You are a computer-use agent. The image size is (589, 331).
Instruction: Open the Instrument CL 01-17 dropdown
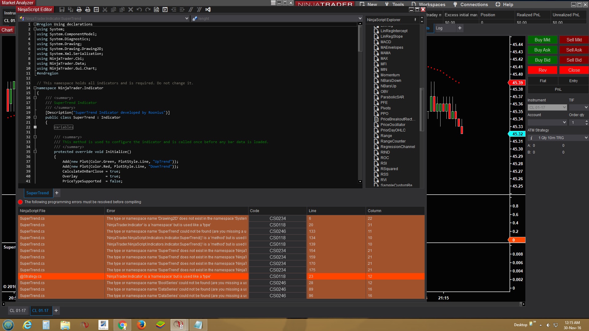point(547,108)
